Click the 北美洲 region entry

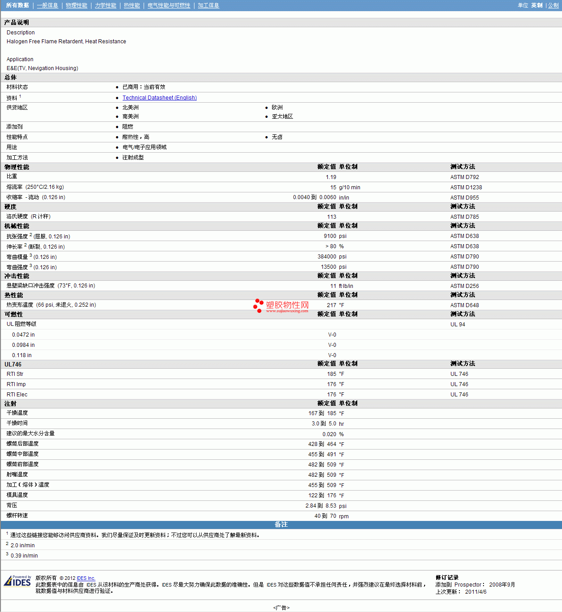tap(130, 108)
